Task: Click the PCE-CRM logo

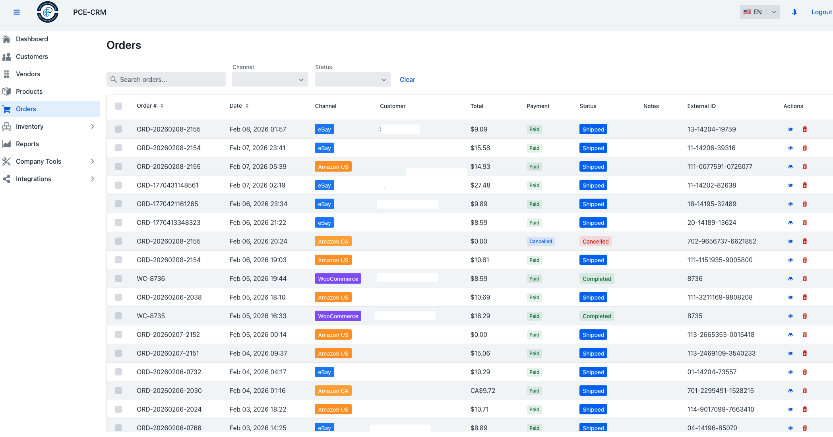Action: click(x=48, y=12)
